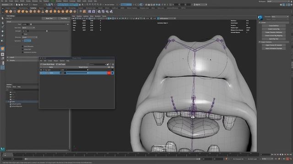Screen dimensions: 293x164
Task: Select the Relax sculpt brush
Action: coord(15,11)
